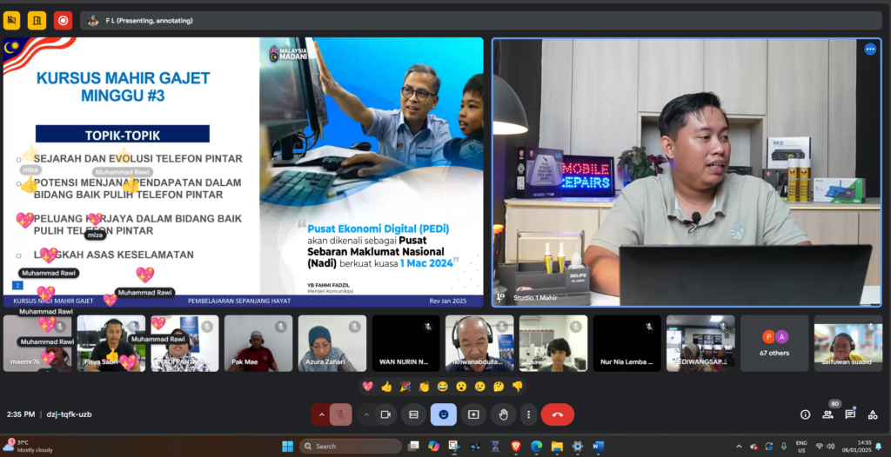Screen dimensions: 891x457
Task: Click the Present now screen share button
Action: [473, 414]
